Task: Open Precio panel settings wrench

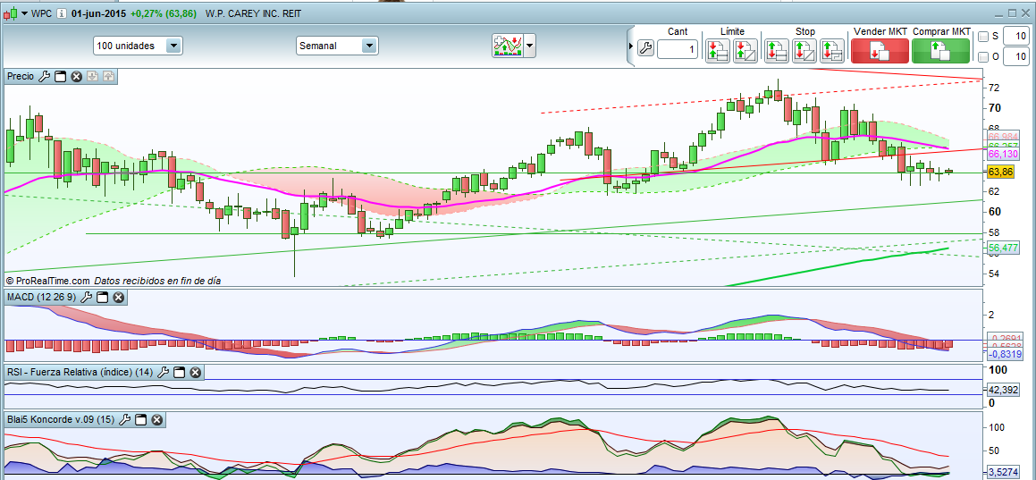Action: [45, 77]
